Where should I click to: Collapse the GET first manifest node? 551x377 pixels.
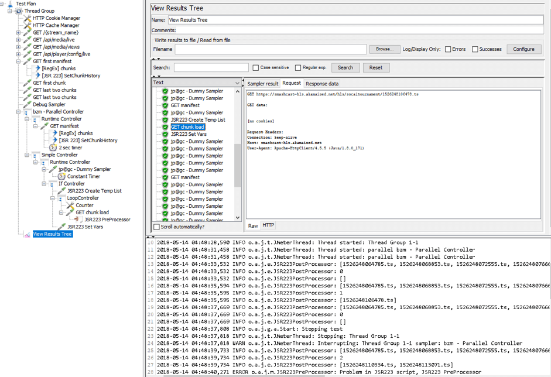tap(18, 61)
